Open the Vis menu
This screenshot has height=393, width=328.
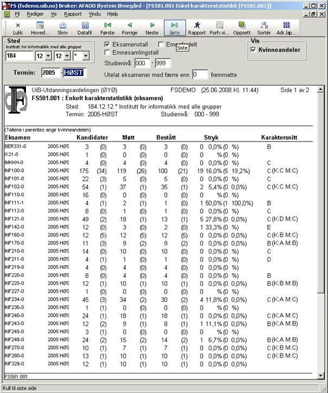point(54,14)
